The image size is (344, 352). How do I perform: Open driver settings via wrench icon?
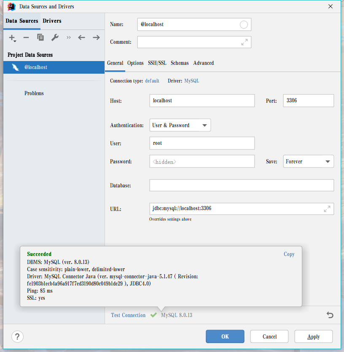point(55,37)
